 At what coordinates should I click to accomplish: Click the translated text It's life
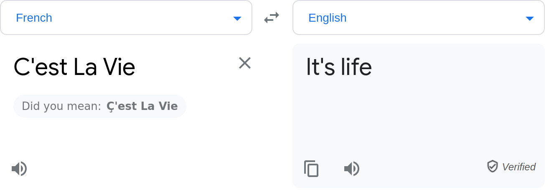(x=339, y=67)
